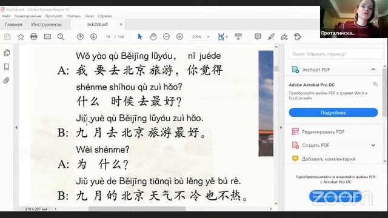Screen dimensions: 388x218
Task: Go to next page with the down arrow
Action: [93, 37]
